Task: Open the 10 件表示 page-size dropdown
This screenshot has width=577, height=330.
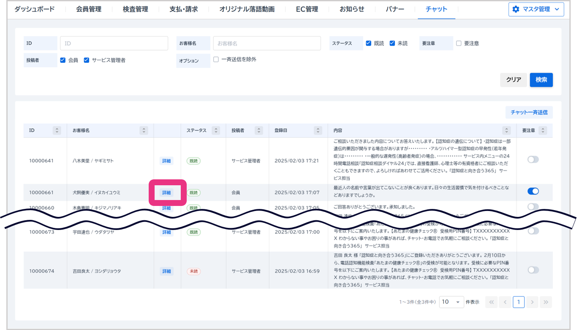Action: 451,302
